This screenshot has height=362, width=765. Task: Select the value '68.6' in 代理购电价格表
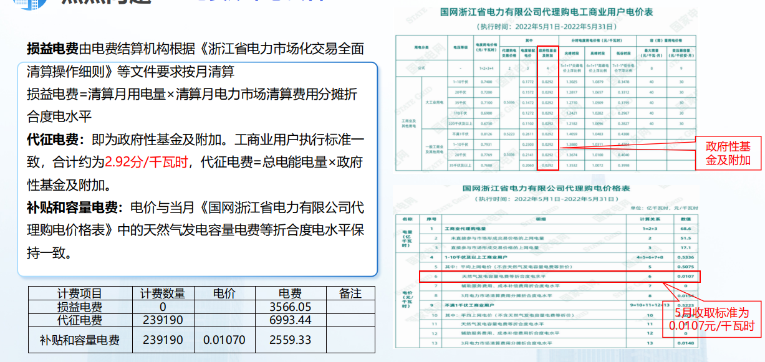point(685,229)
